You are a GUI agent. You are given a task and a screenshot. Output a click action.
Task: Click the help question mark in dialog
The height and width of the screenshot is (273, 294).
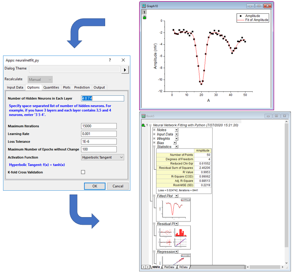pyautogui.click(x=110, y=60)
